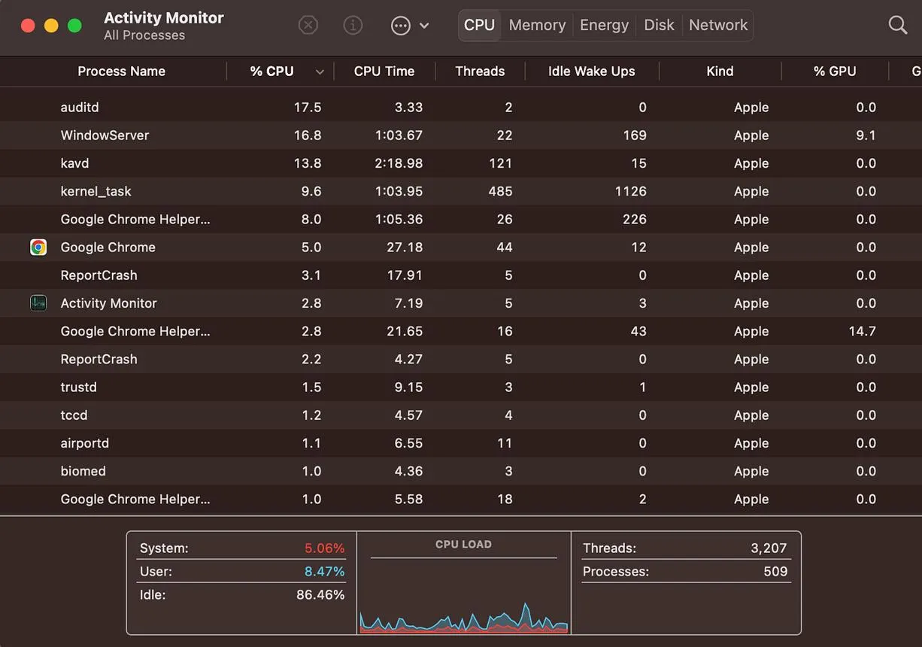Select the Activity Monitor app icon
The image size is (922, 647).
click(38, 303)
